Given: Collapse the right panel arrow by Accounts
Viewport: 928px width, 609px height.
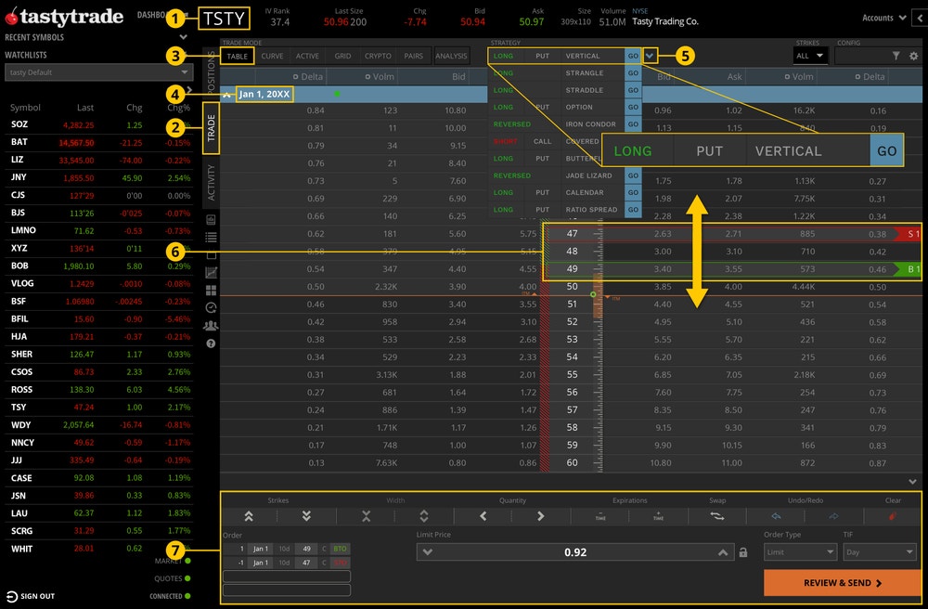Looking at the screenshot, I should coord(920,18).
